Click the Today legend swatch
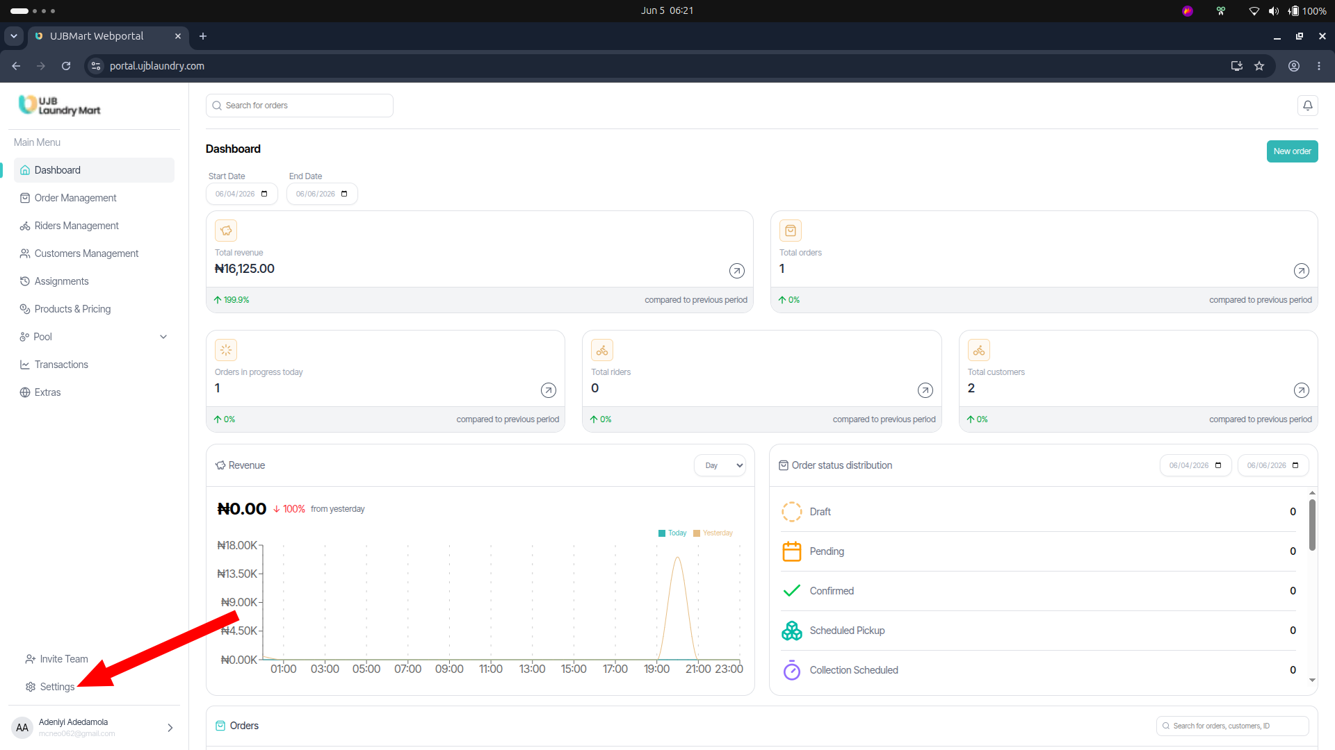This screenshot has width=1335, height=750. point(662,533)
